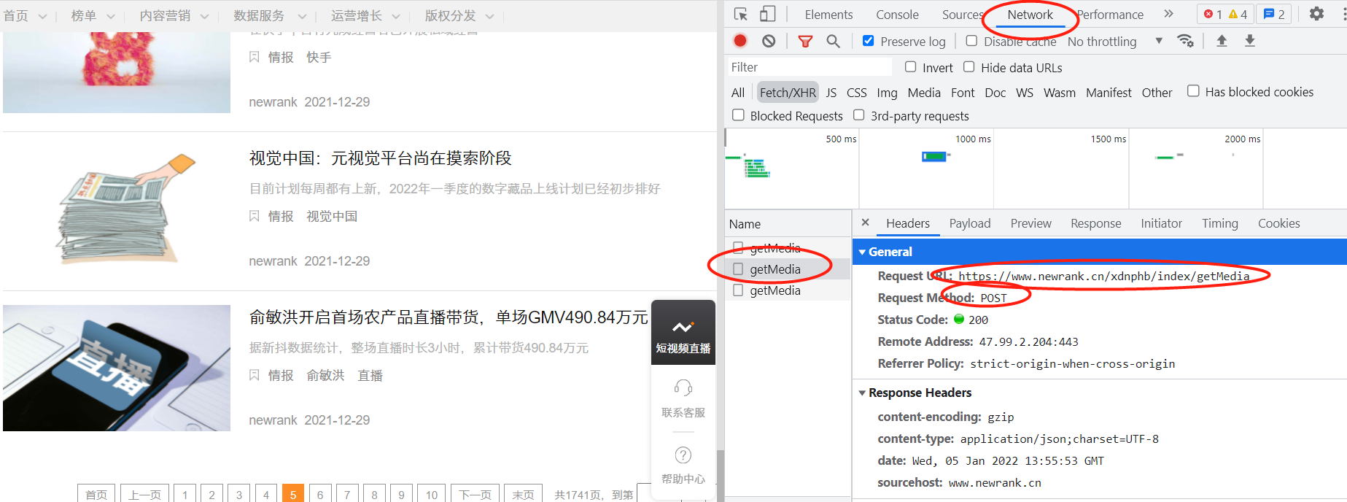Click the 快手 tag link
This screenshot has height=502, width=1347.
319,57
